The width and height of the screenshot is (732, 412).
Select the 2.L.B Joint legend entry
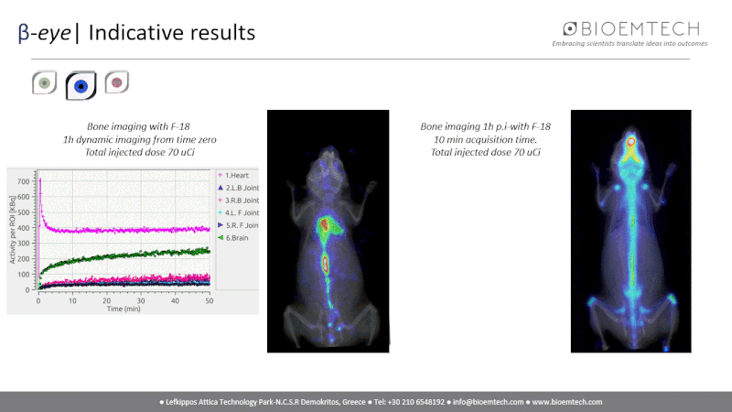pos(240,187)
